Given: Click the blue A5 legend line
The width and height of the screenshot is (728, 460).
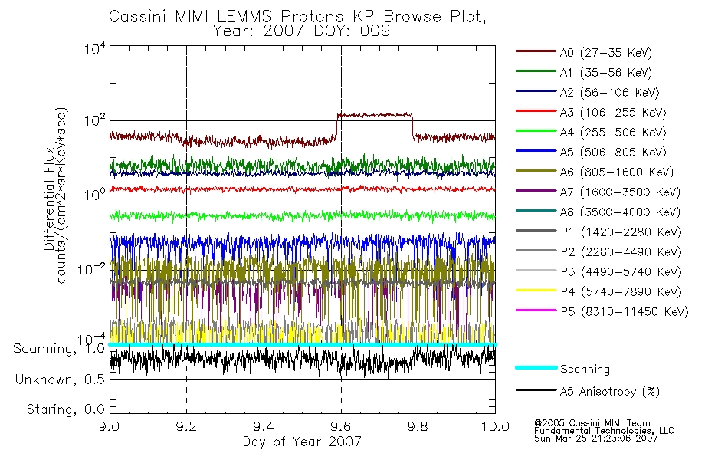Looking at the screenshot, I should pyautogui.click(x=536, y=150).
